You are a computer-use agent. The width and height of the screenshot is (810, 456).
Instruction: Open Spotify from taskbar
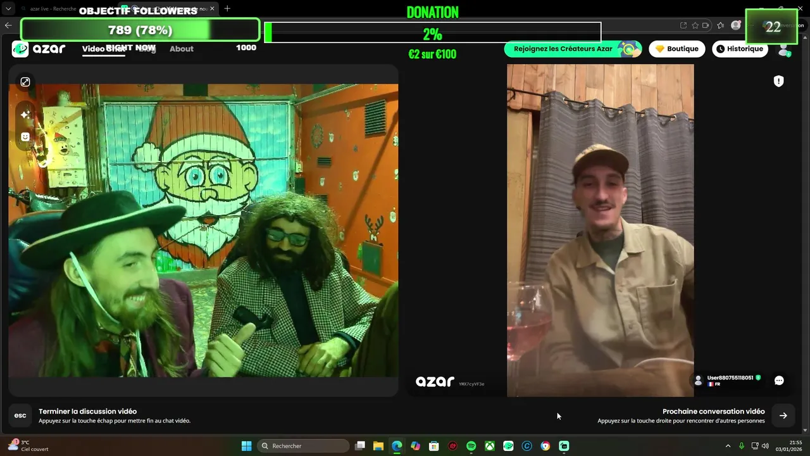tap(471, 446)
